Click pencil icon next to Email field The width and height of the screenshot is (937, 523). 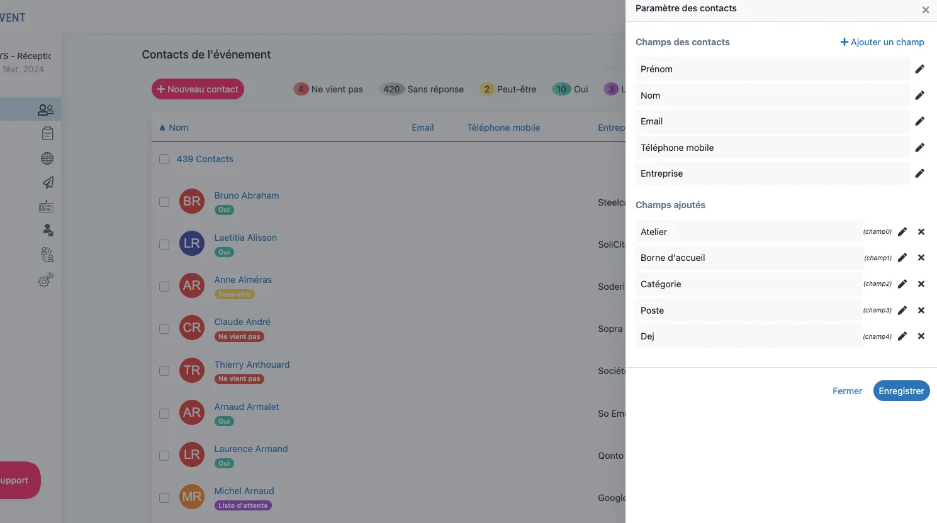(919, 121)
